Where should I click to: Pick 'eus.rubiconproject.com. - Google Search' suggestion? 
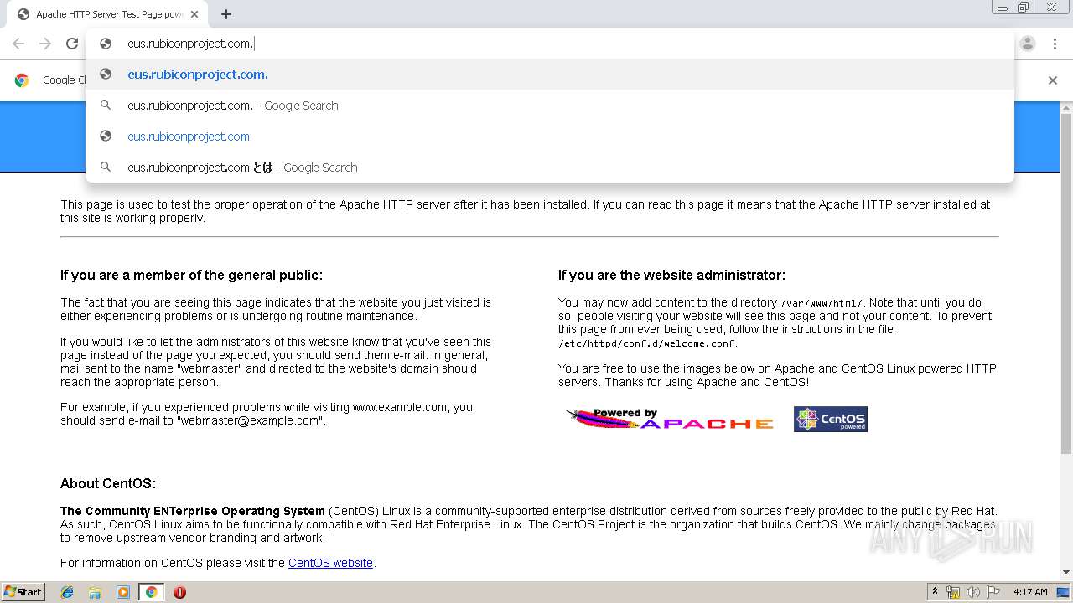pyautogui.click(x=550, y=106)
